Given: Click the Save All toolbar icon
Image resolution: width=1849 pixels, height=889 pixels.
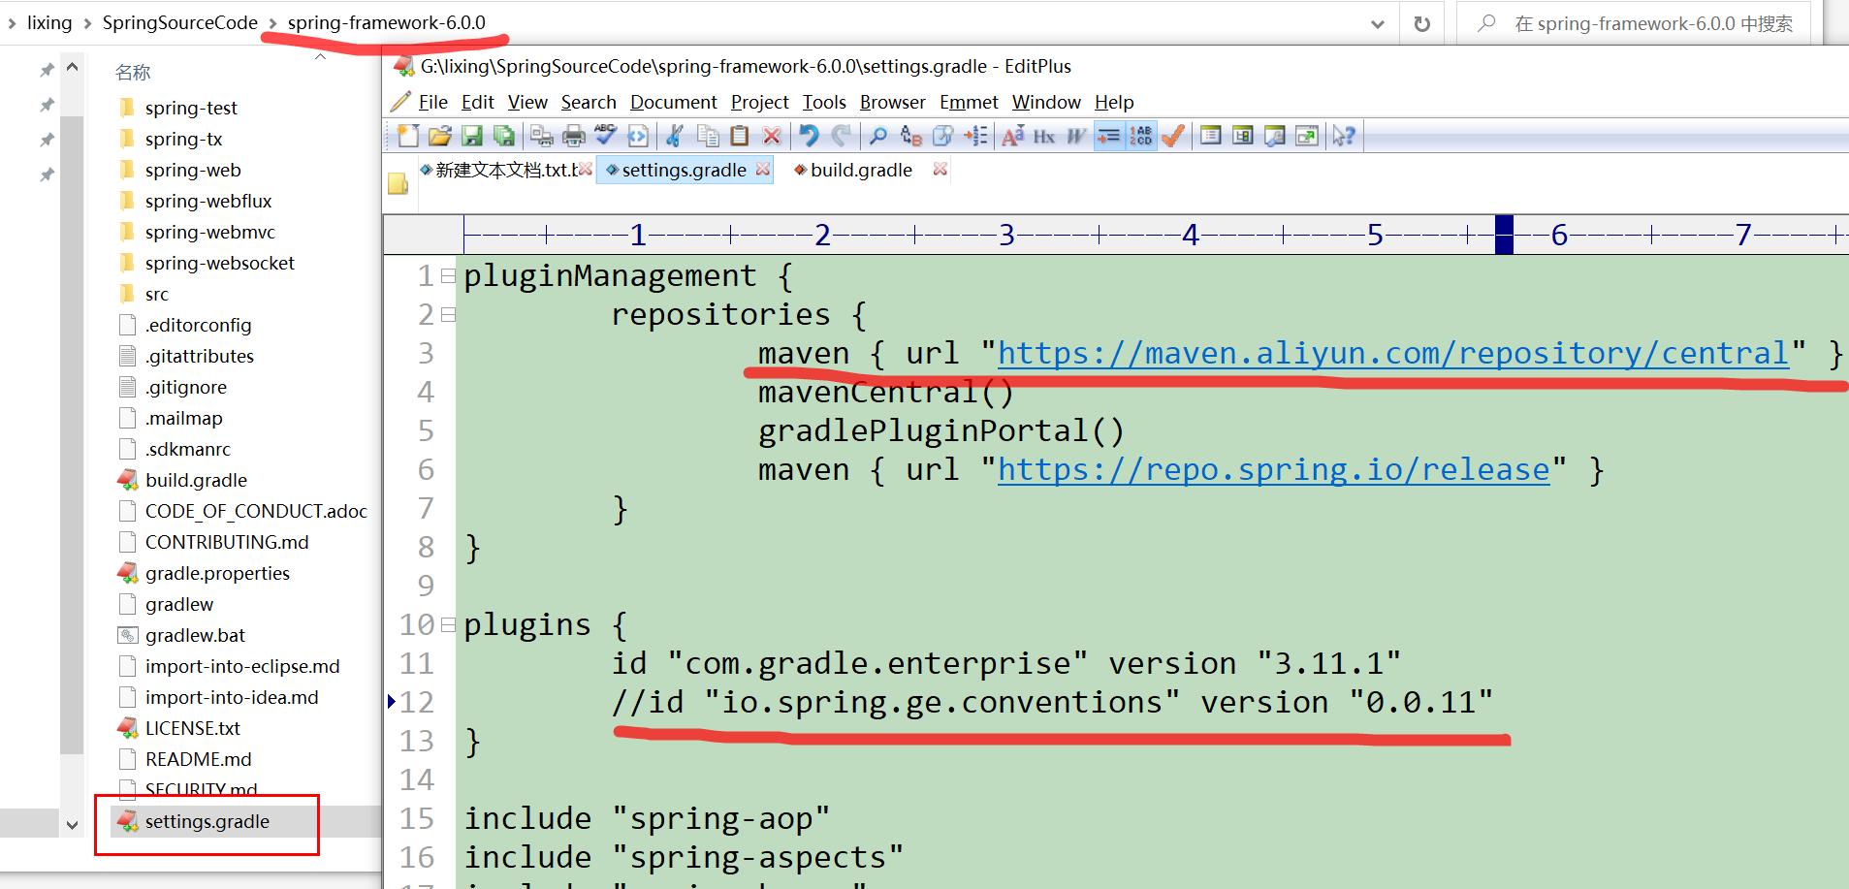Looking at the screenshot, I should [504, 136].
